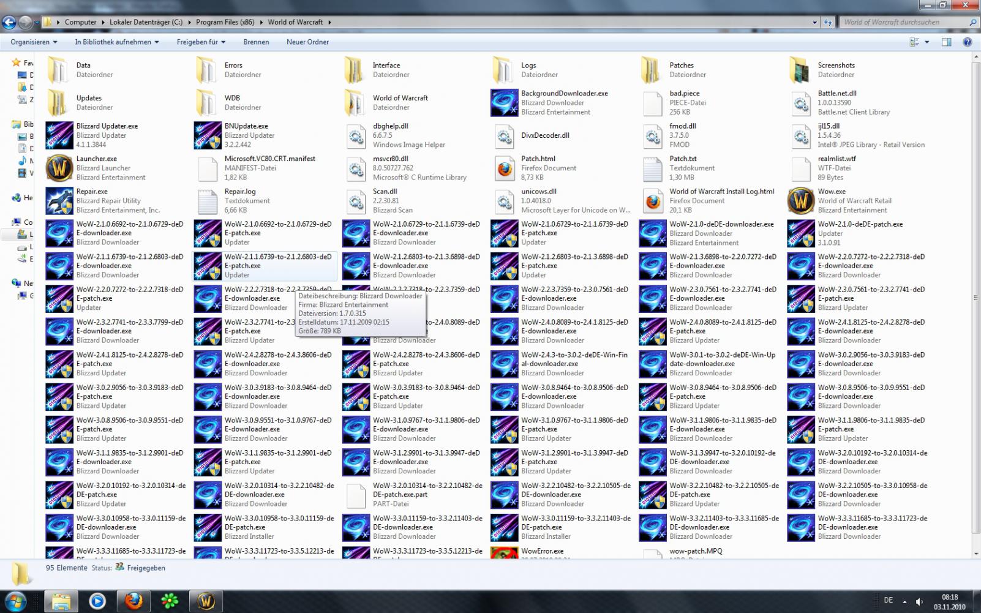Open the Interface folder icon
This screenshot has height=613, width=981.
354,70
